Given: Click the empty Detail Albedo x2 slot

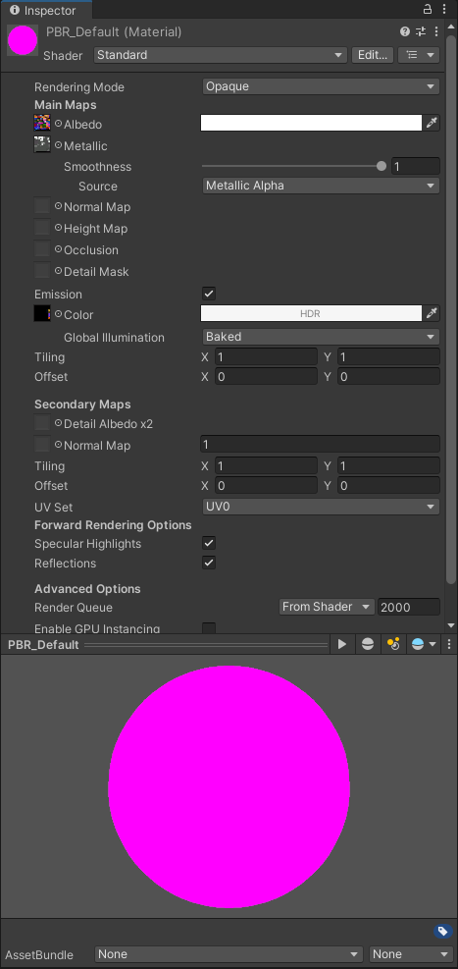Looking at the screenshot, I should click(42, 423).
